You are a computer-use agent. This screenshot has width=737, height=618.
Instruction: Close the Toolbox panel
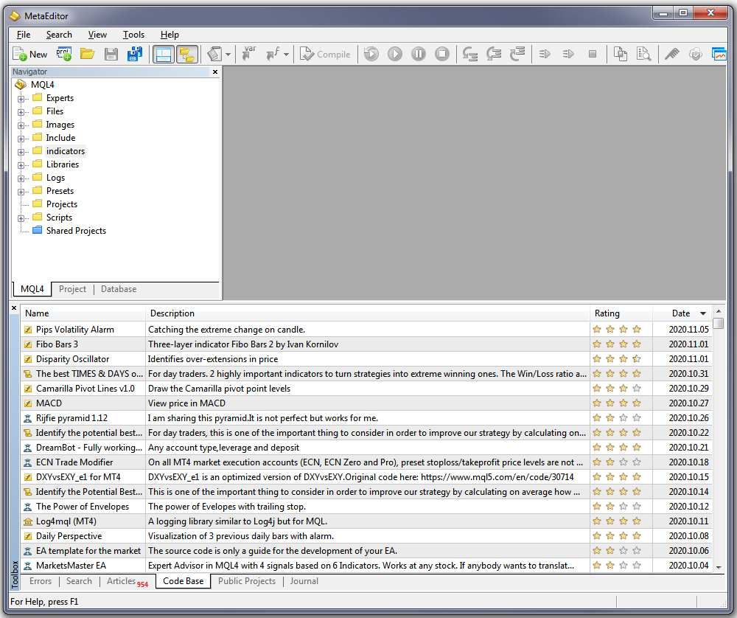(x=14, y=308)
